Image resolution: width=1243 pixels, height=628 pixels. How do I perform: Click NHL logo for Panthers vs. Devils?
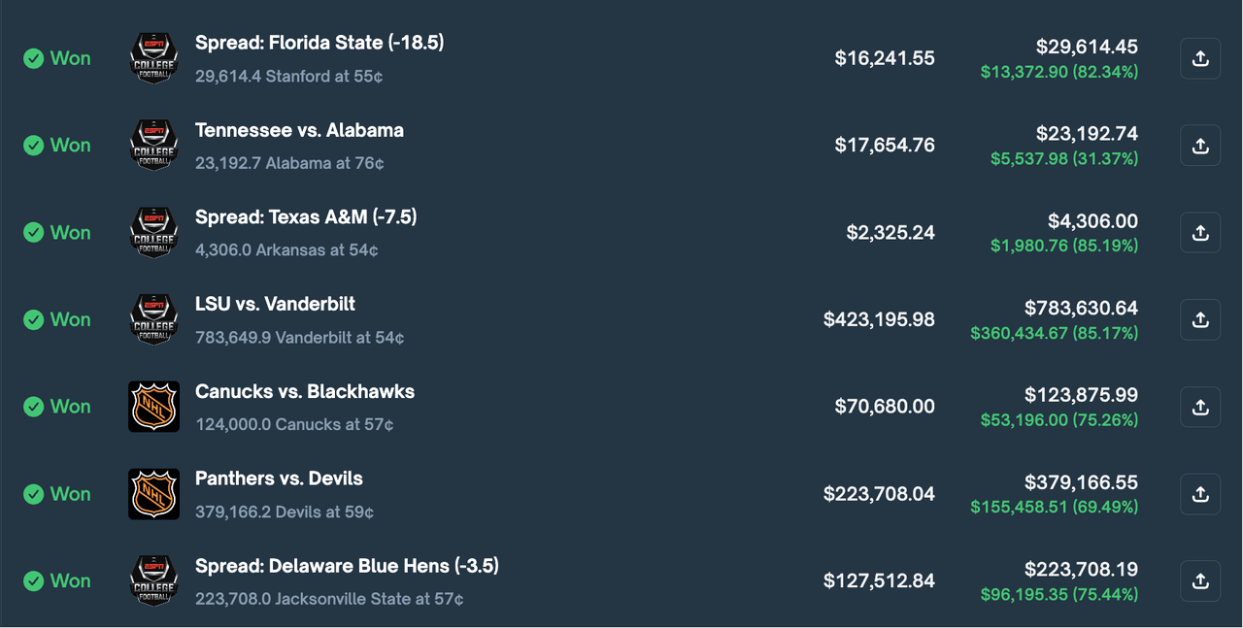(x=153, y=494)
